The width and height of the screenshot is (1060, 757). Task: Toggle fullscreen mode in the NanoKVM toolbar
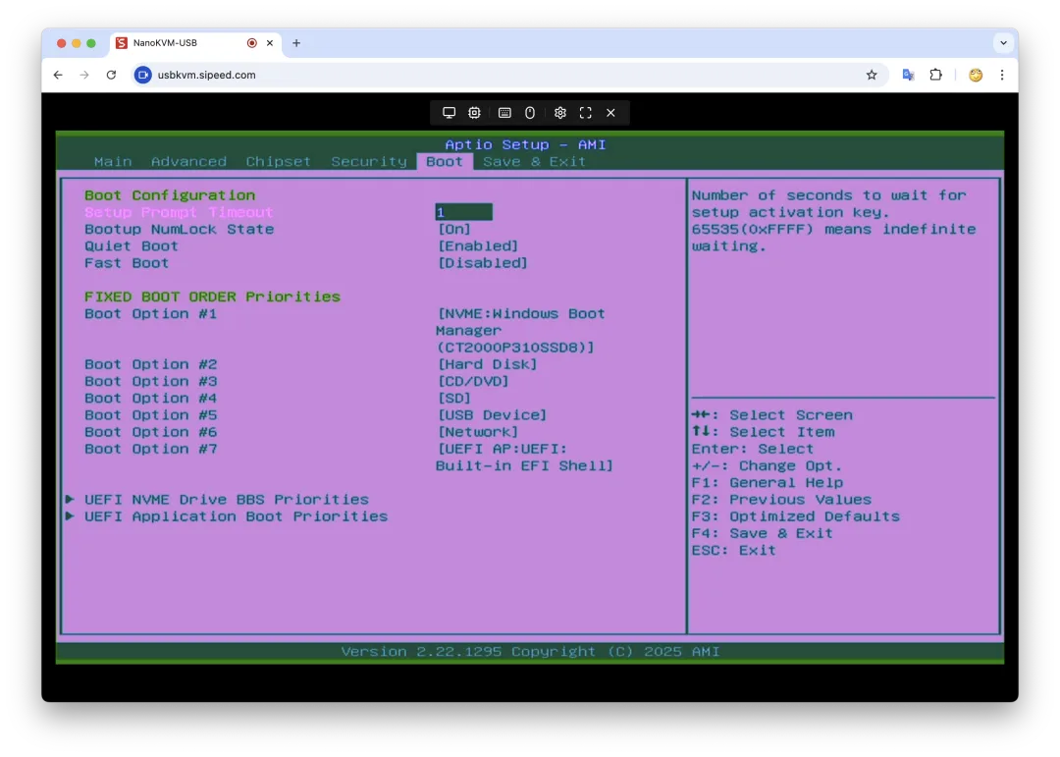tap(585, 113)
